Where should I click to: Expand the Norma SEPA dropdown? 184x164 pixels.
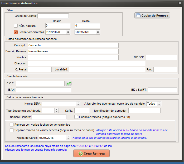pos(78,104)
